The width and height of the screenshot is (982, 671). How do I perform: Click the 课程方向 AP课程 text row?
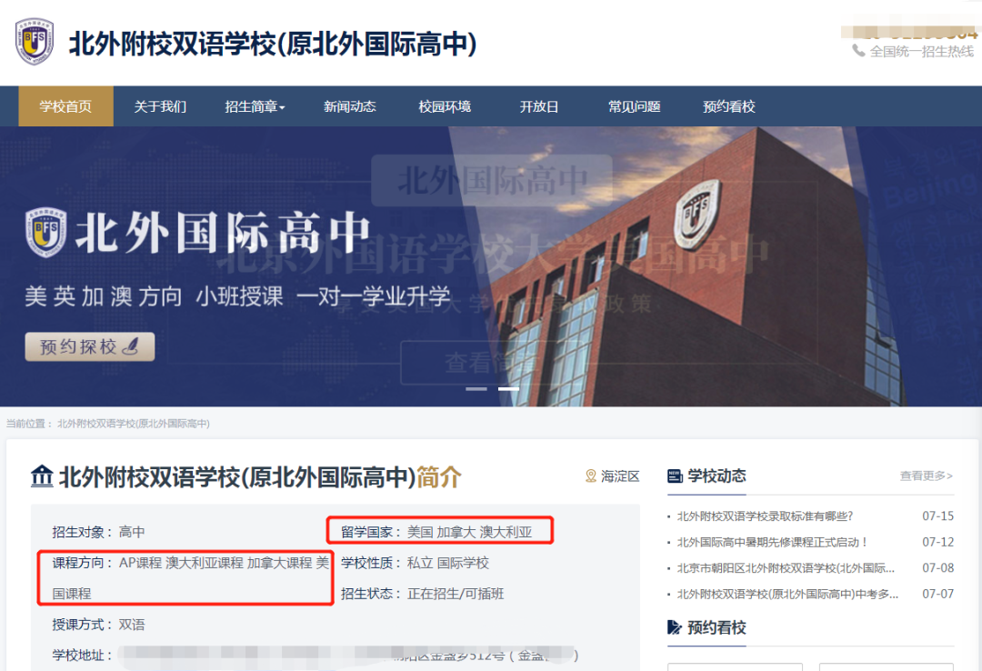[x=190, y=577]
